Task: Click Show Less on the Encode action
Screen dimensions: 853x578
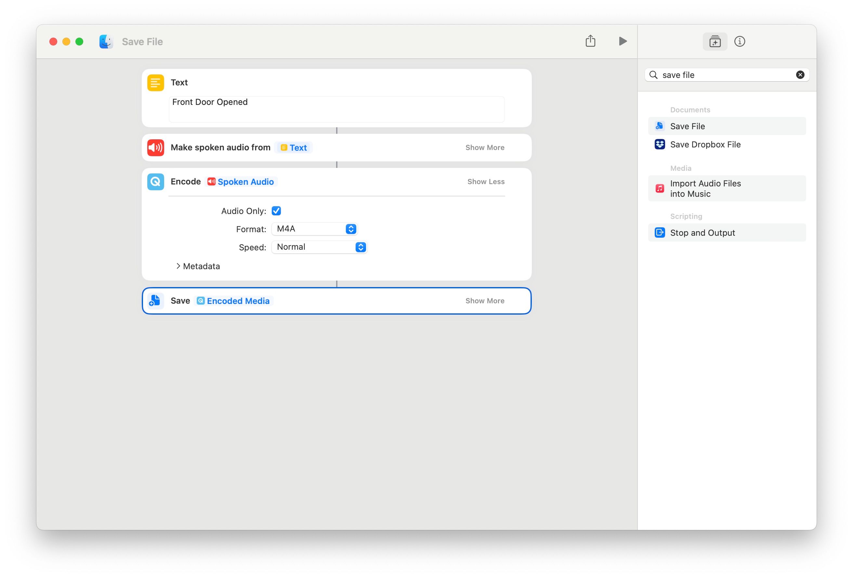Action: click(x=486, y=181)
